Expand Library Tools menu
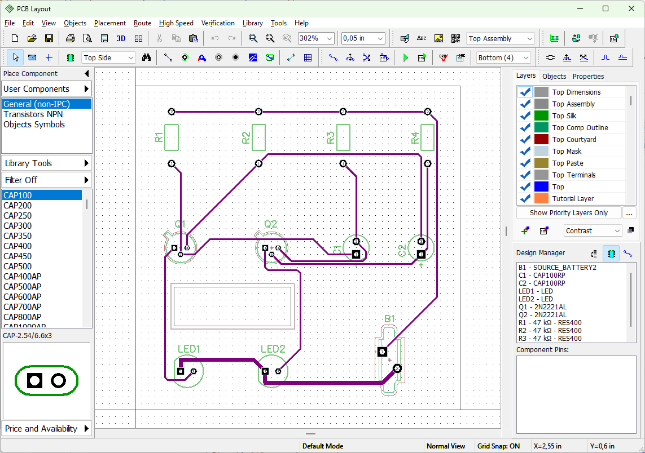 (x=46, y=163)
